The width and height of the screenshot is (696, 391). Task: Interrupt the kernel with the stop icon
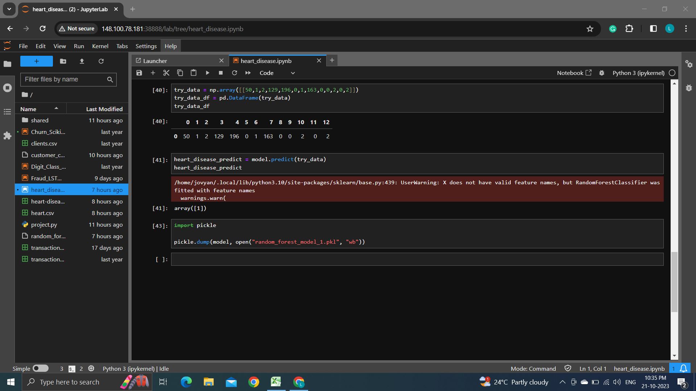click(x=221, y=73)
